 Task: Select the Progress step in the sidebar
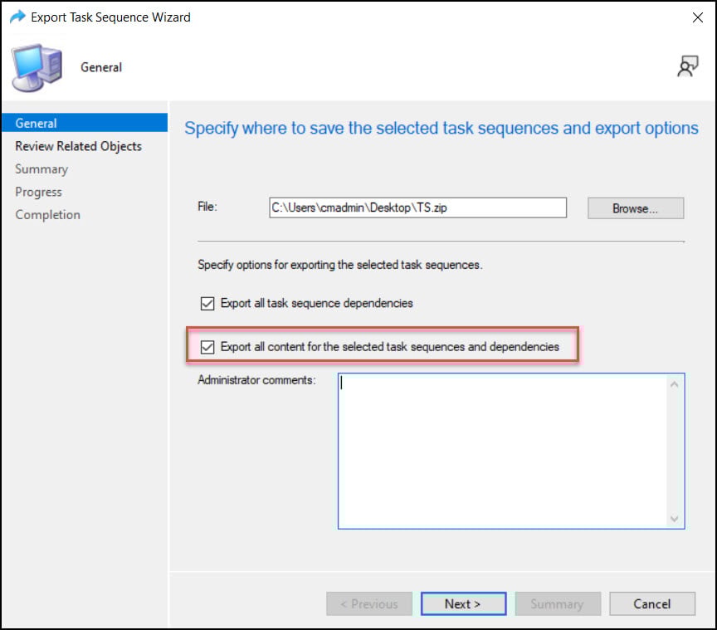38,192
